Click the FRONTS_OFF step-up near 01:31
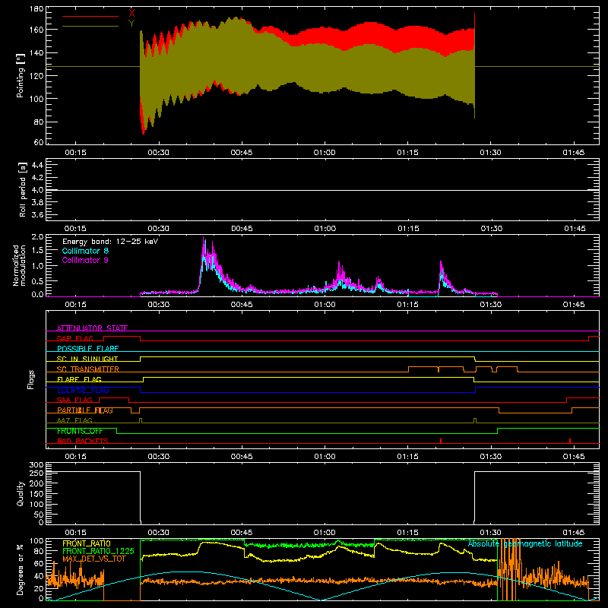Image resolution: width=608 pixels, height=608 pixels. coord(498,431)
